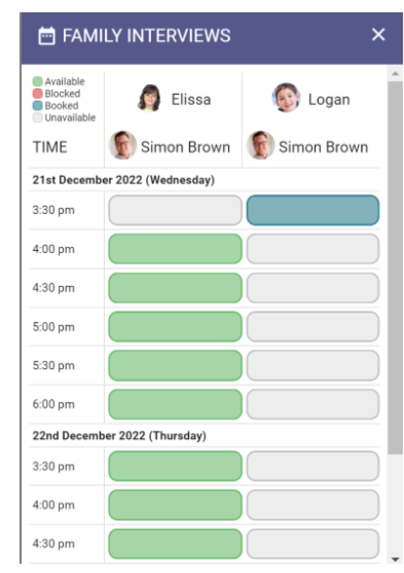Click the grey Unavailable legend swatch
The height and width of the screenshot is (573, 404).
38,117
